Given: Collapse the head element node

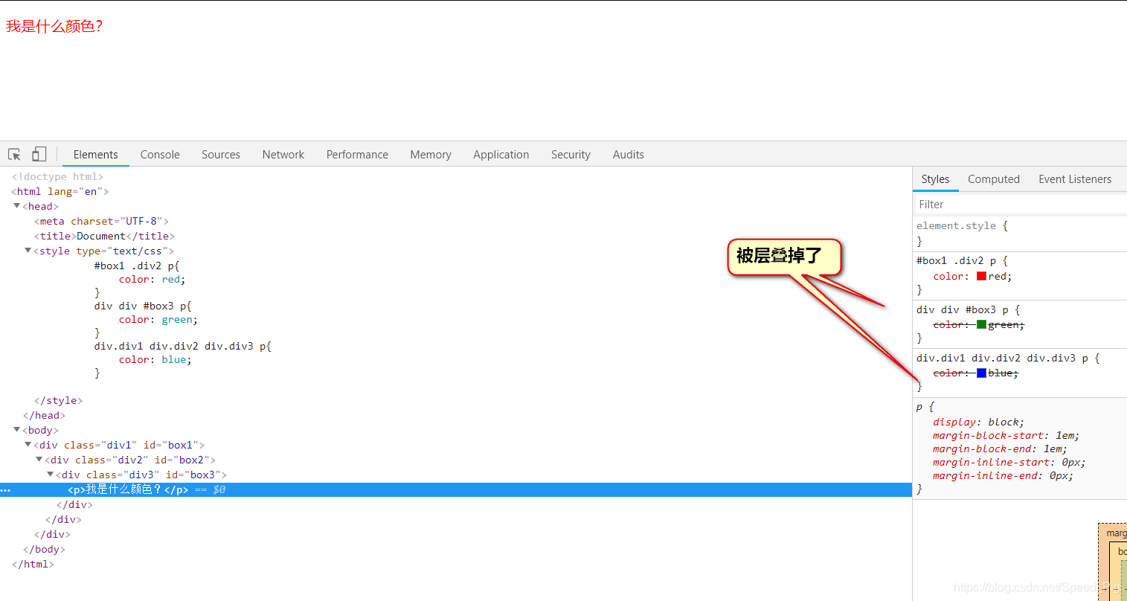Looking at the screenshot, I should (x=16, y=206).
